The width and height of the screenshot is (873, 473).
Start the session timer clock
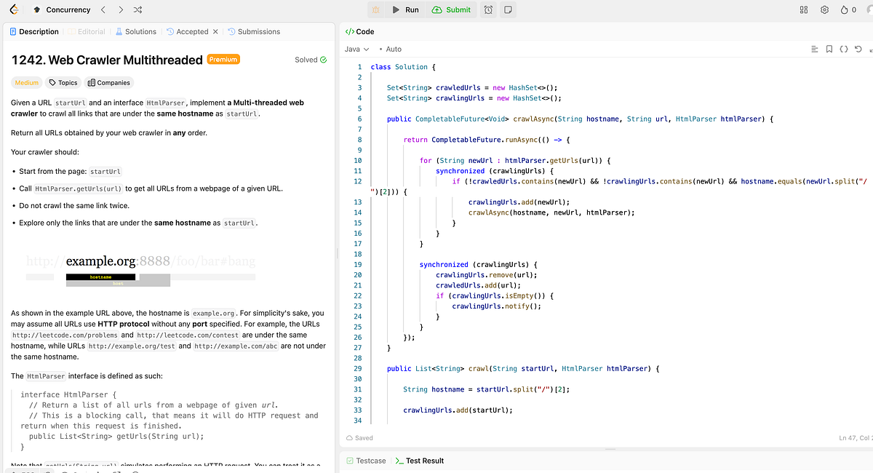click(488, 9)
